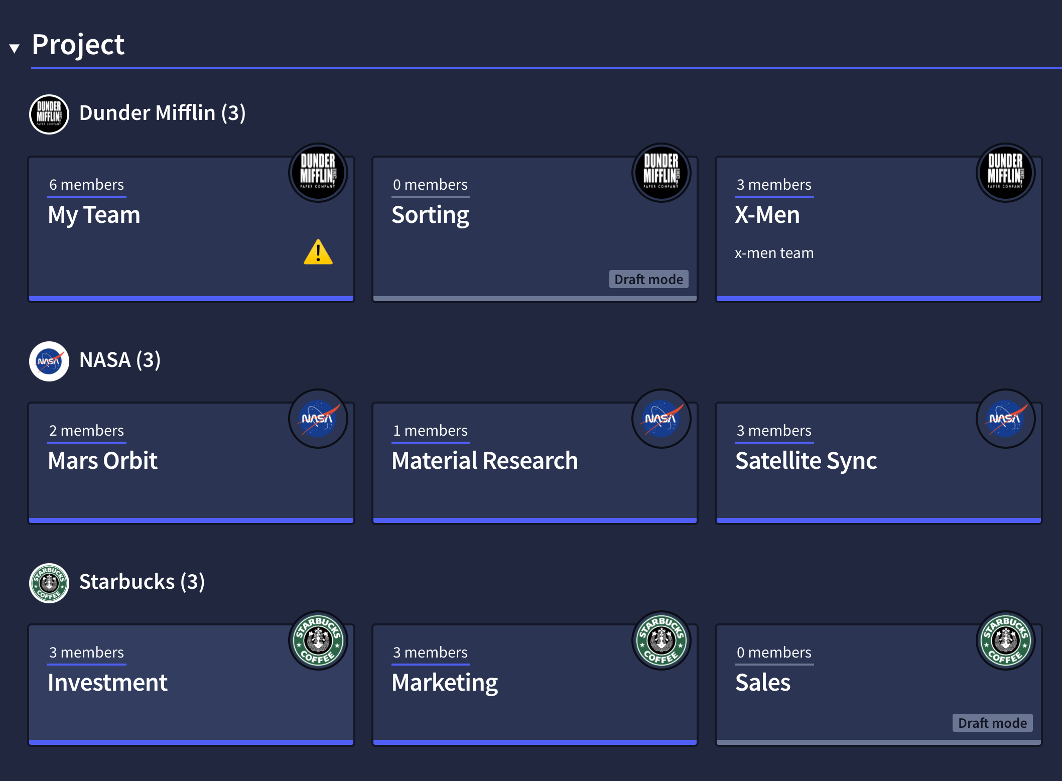Screen dimensions: 1062x781
Task: Open the X-Men project title
Action: (x=767, y=215)
